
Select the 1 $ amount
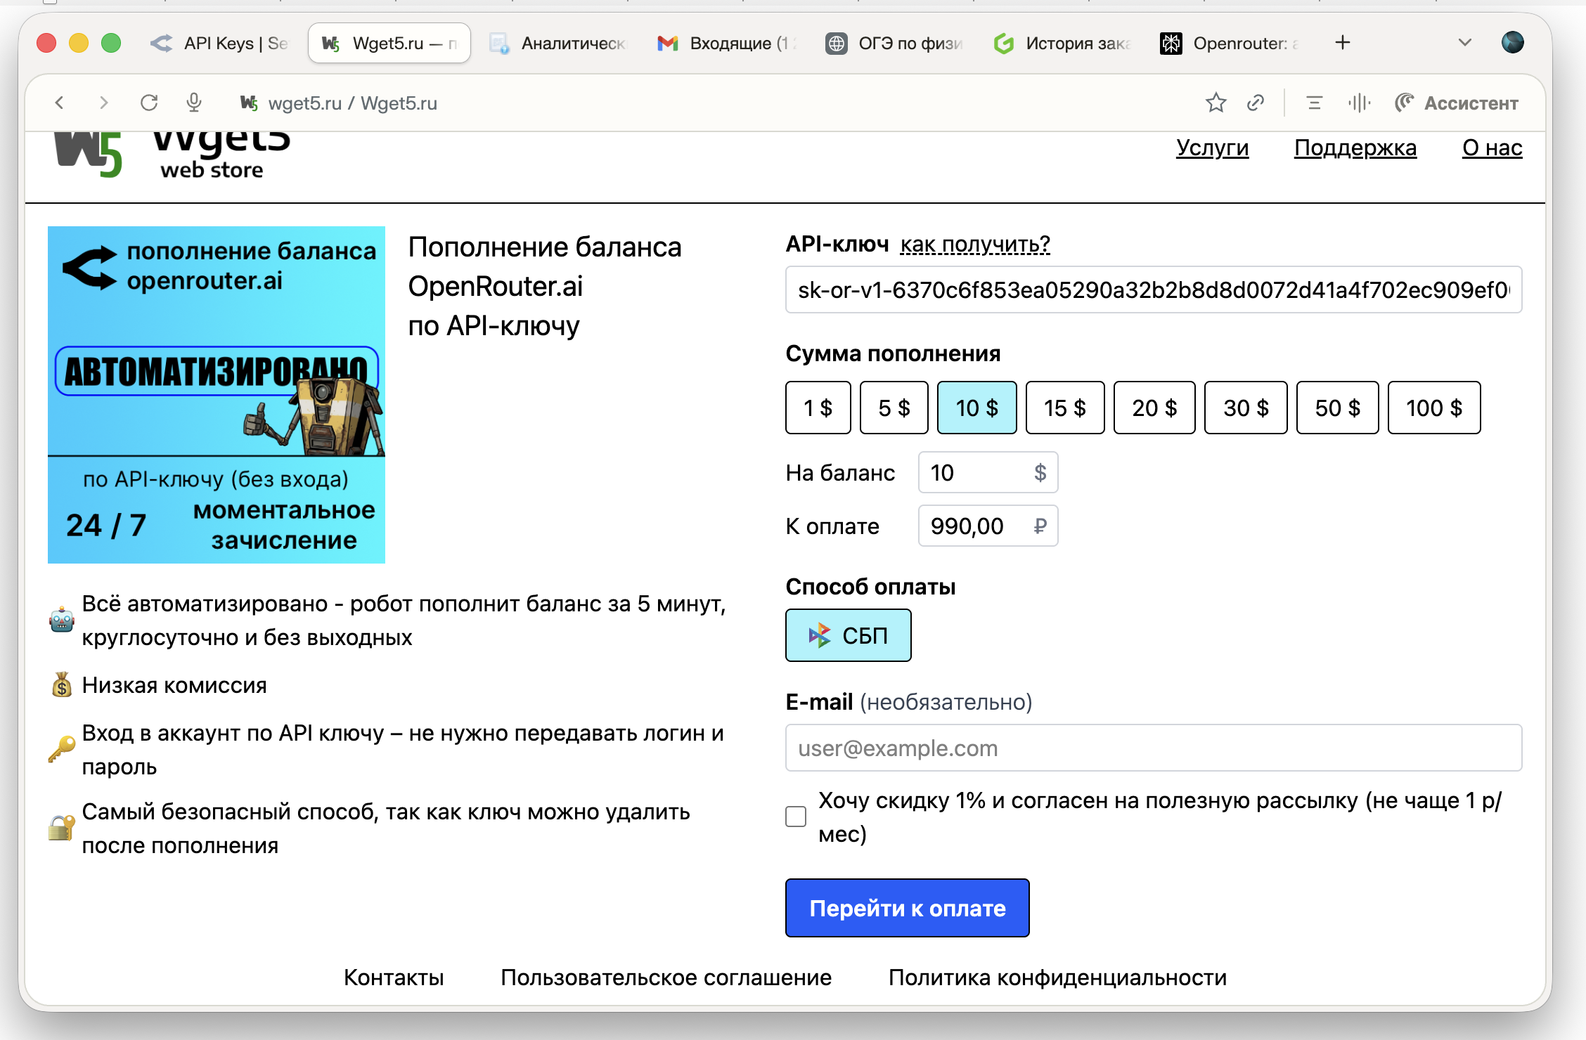click(x=818, y=408)
